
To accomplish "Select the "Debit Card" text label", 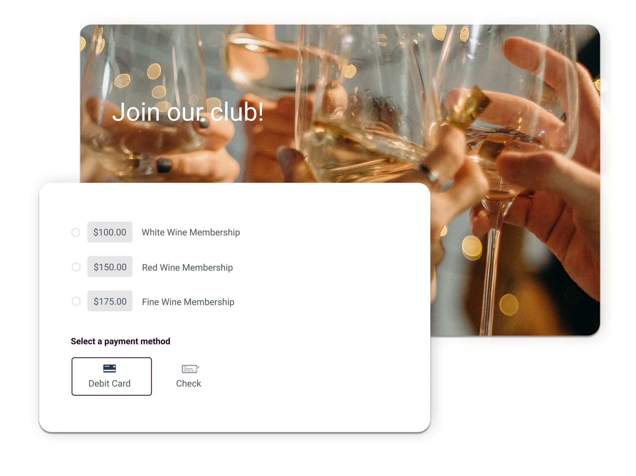I will (x=109, y=383).
